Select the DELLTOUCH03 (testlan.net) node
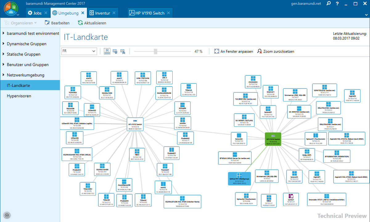 pos(329,108)
